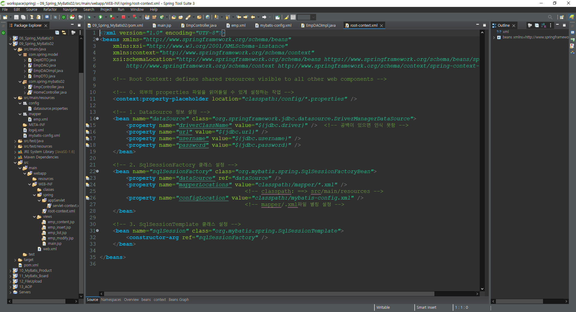Click the Open Perspective icon
Screen dimensions: 576x312
click(562, 17)
